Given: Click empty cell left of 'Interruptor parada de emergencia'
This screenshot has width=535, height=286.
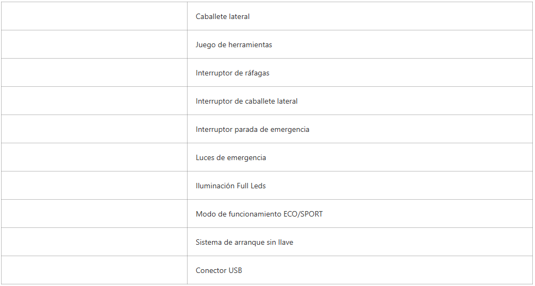Looking at the screenshot, I should [94, 129].
